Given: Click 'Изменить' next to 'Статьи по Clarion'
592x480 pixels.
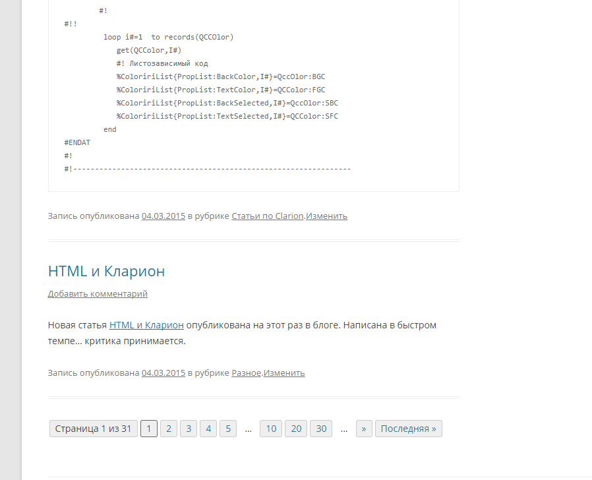Looking at the screenshot, I should point(326,216).
